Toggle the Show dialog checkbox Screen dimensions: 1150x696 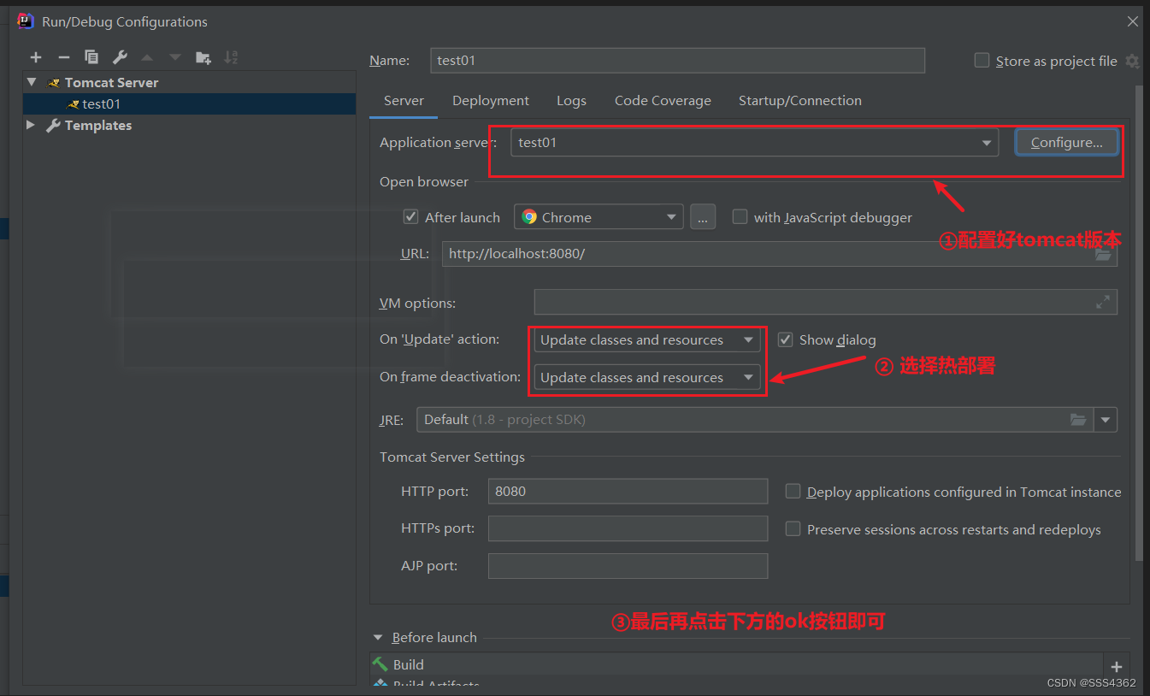(x=785, y=339)
